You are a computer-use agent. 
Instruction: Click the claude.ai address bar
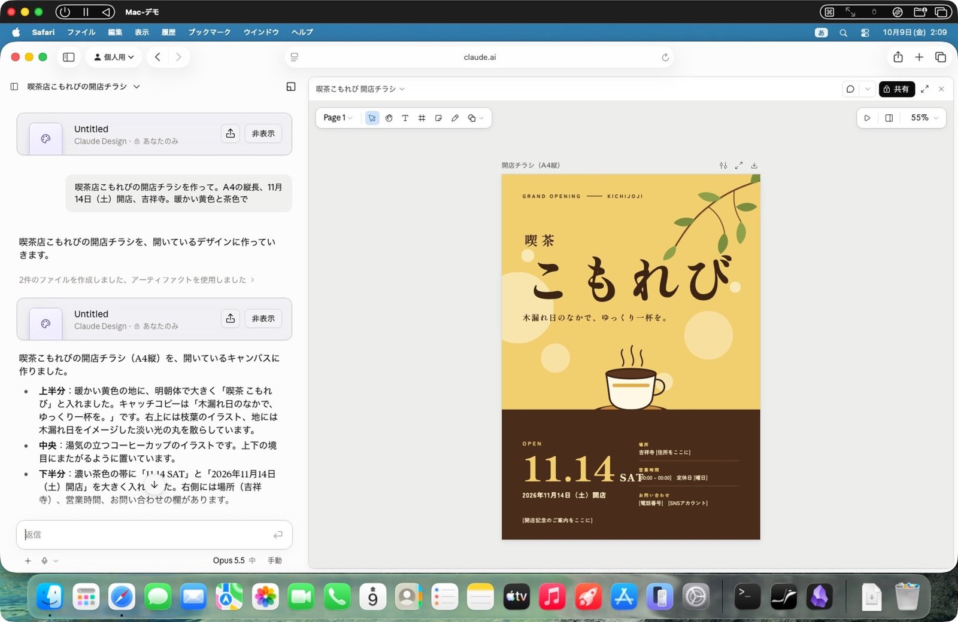click(x=480, y=57)
